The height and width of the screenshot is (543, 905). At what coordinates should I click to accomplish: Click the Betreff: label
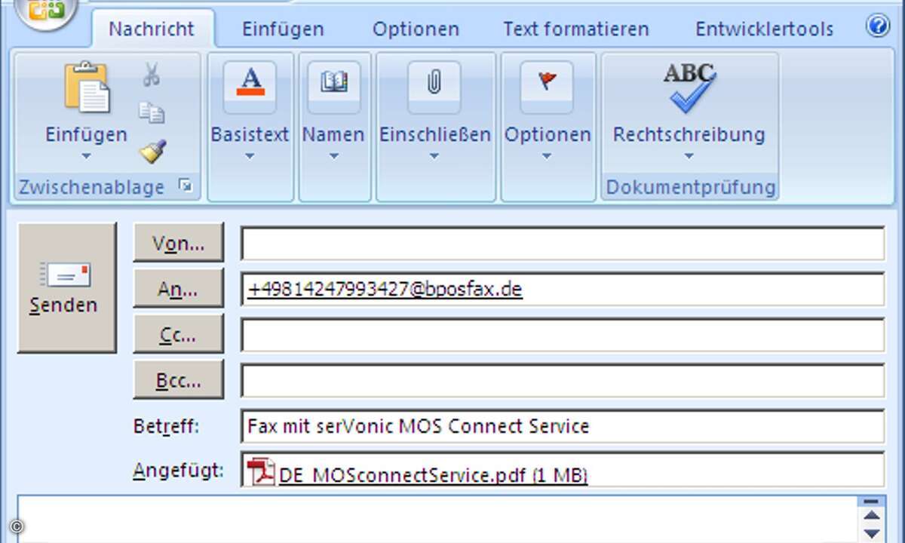tap(166, 426)
